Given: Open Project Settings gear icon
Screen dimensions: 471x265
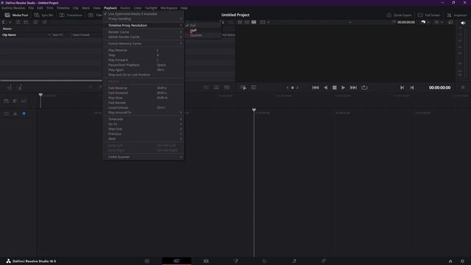Looking at the screenshot, I should (462, 261).
